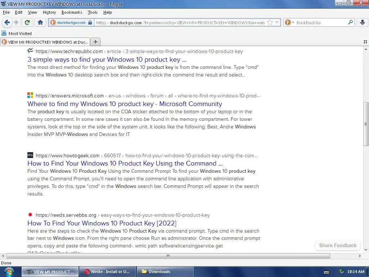Viewport: 369px width, 277px height.
Task: Open the View menu
Action: tap(32, 12)
